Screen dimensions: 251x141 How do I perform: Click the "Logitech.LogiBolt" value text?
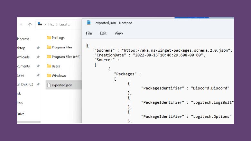coord(212,102)
